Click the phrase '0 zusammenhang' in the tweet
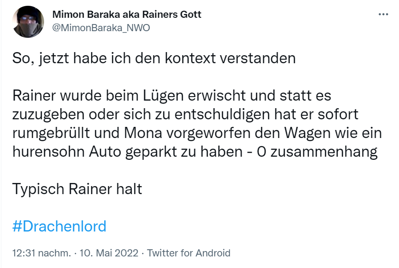Screen dimensions: 399x268 click(317, 152)
